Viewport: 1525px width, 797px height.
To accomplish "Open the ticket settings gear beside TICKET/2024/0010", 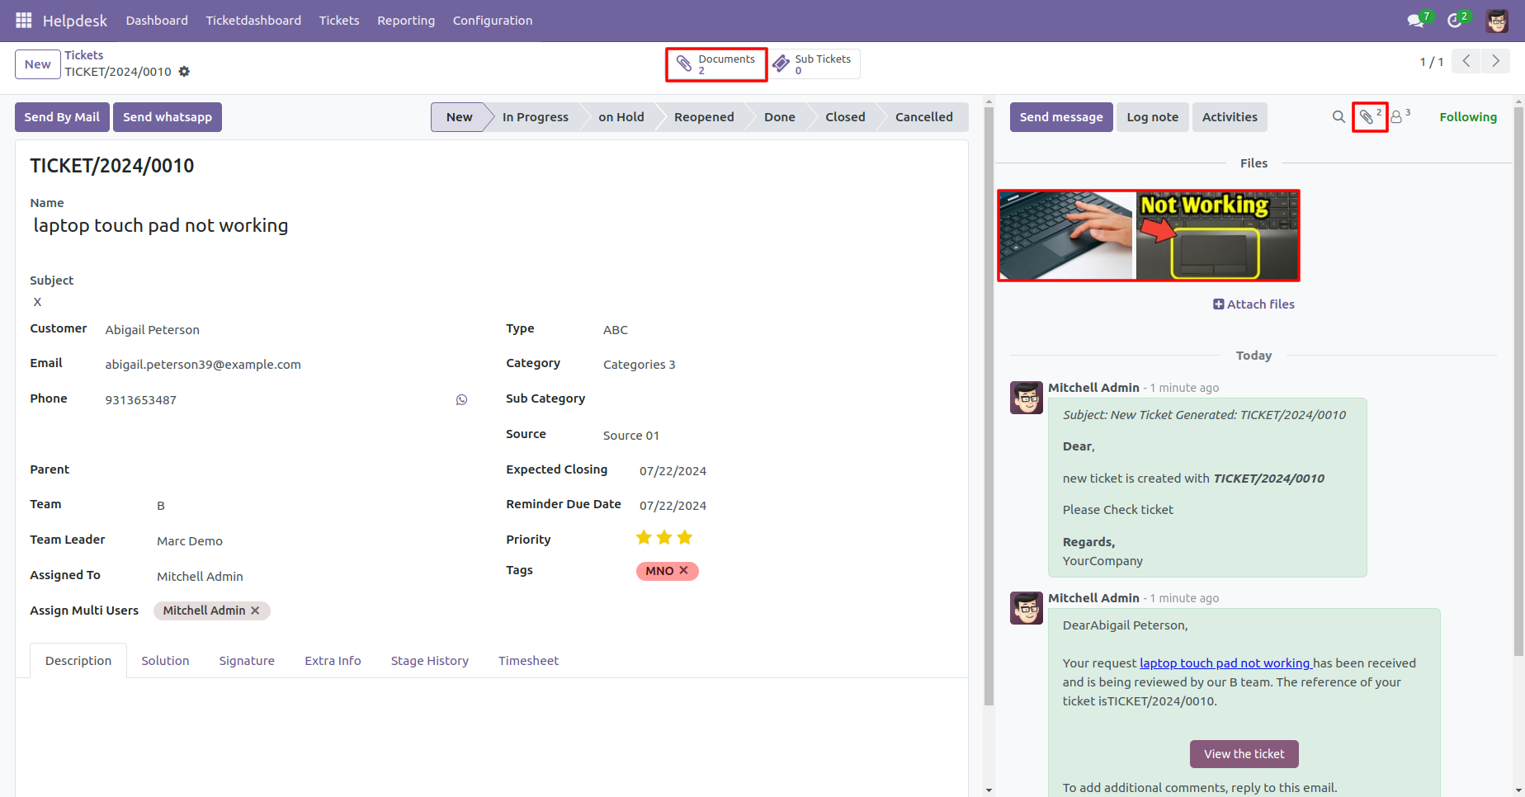I will tap(184, 72).
